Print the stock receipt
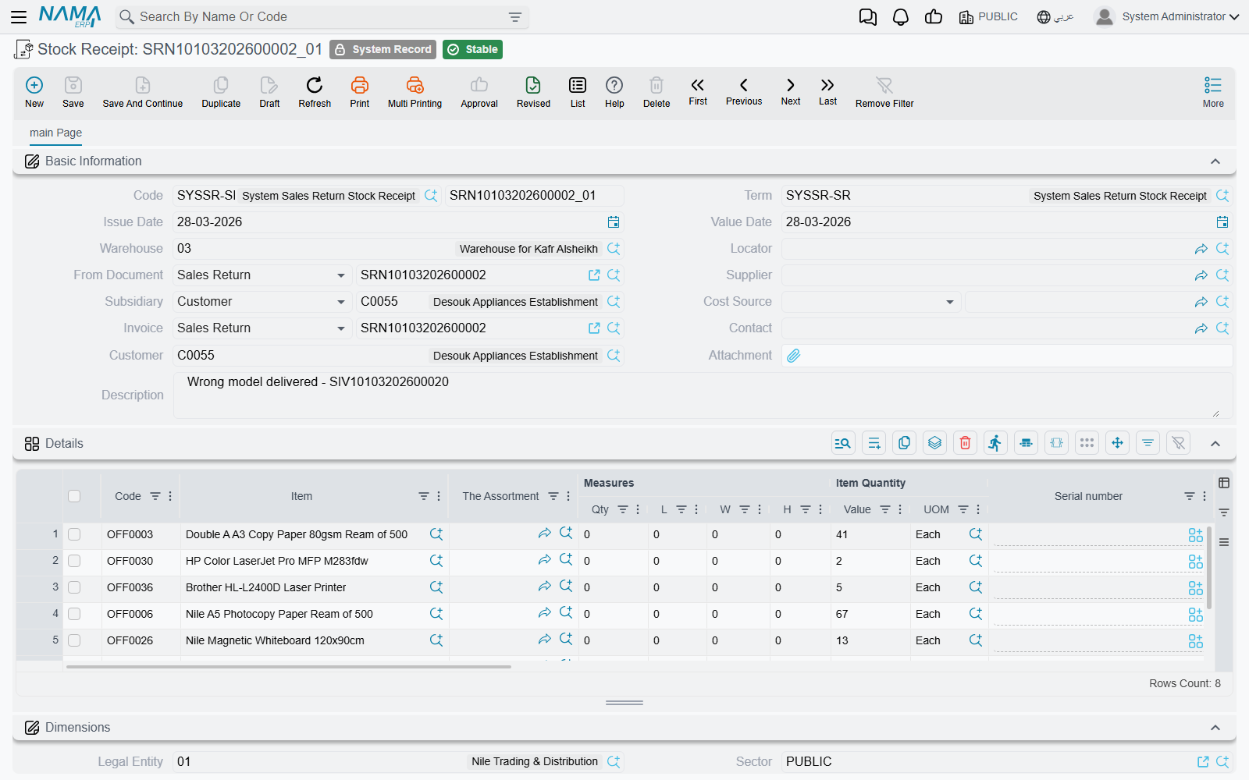1249x780 pixels. coord(360,92)
